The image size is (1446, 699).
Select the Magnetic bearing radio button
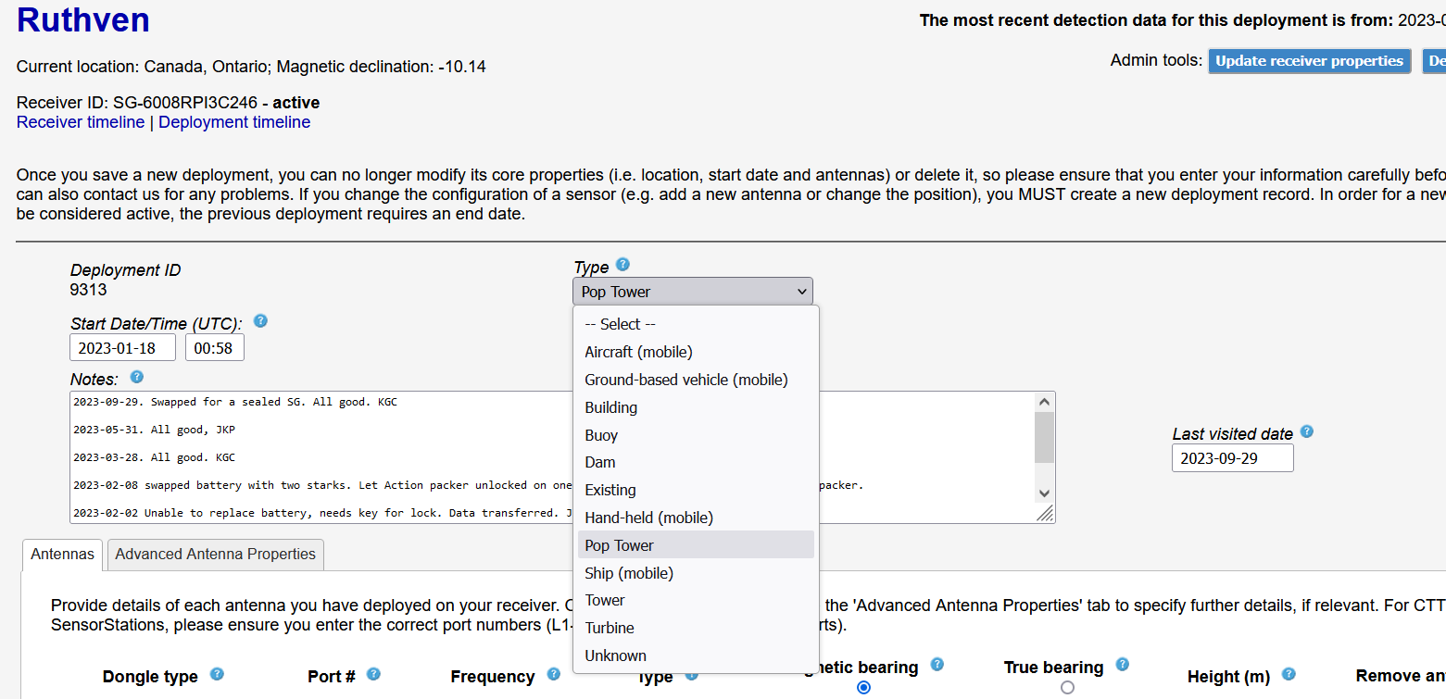tap(864, 687)
